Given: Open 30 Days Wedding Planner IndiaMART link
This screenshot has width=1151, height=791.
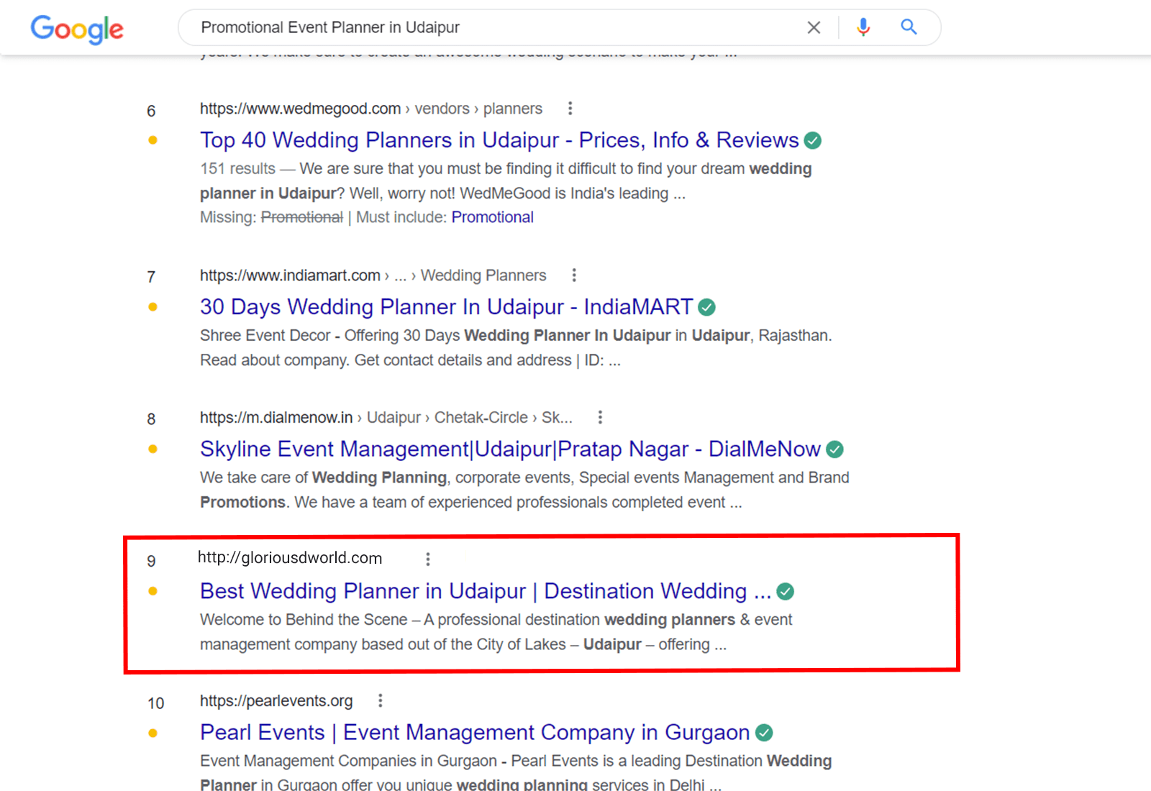Looking at the screenshot, I should (446, 307).
